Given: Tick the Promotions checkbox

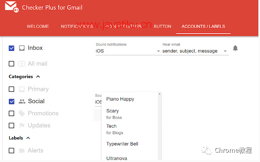Looking at the screenshot, I should [x=11, y=114].
